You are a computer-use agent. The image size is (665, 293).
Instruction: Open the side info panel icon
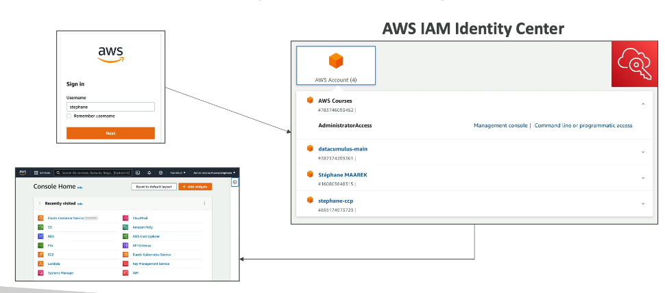[235, 182]
